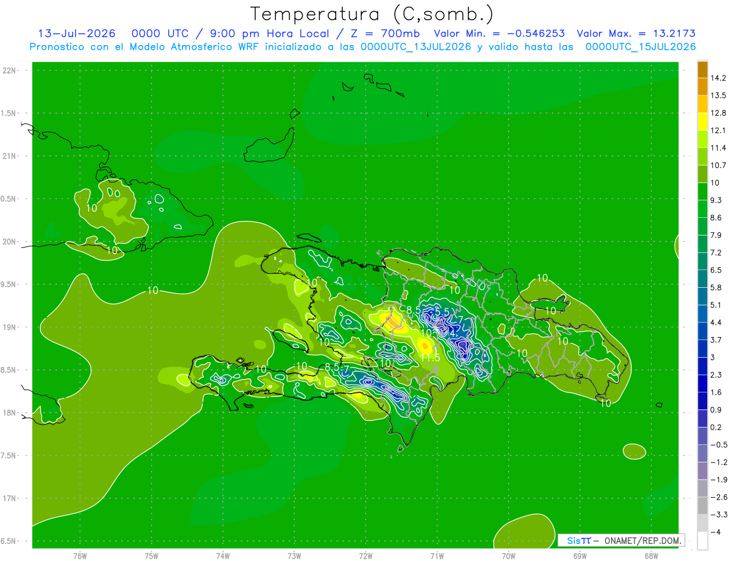This screenshot has height=564, width=731.
Task: Click the '73W' longitude axis label
Action: (x=294, y=556)
